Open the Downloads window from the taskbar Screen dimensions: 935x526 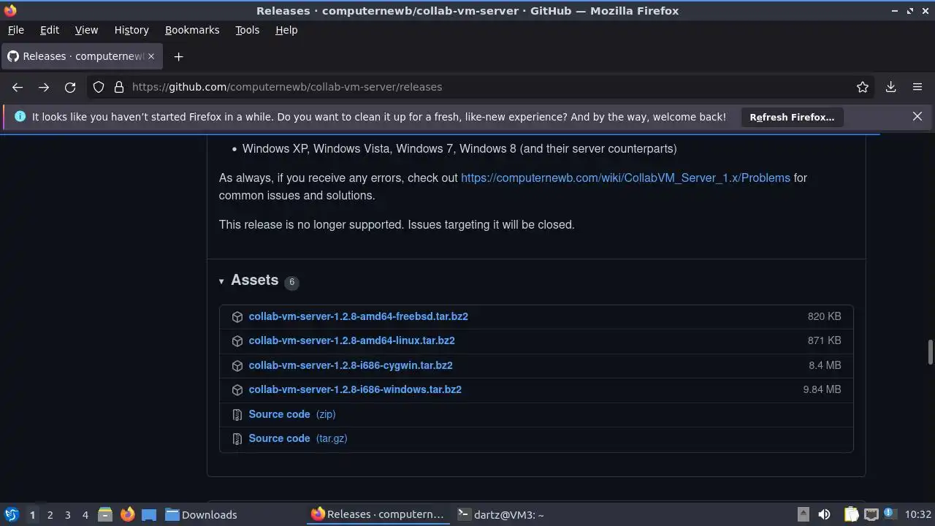click(201, 515)
